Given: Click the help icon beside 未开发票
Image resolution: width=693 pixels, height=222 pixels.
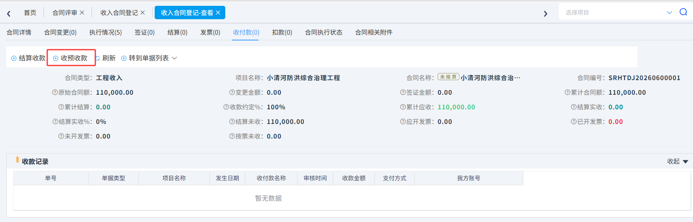Looking at the screenshot, I should 61,136.
